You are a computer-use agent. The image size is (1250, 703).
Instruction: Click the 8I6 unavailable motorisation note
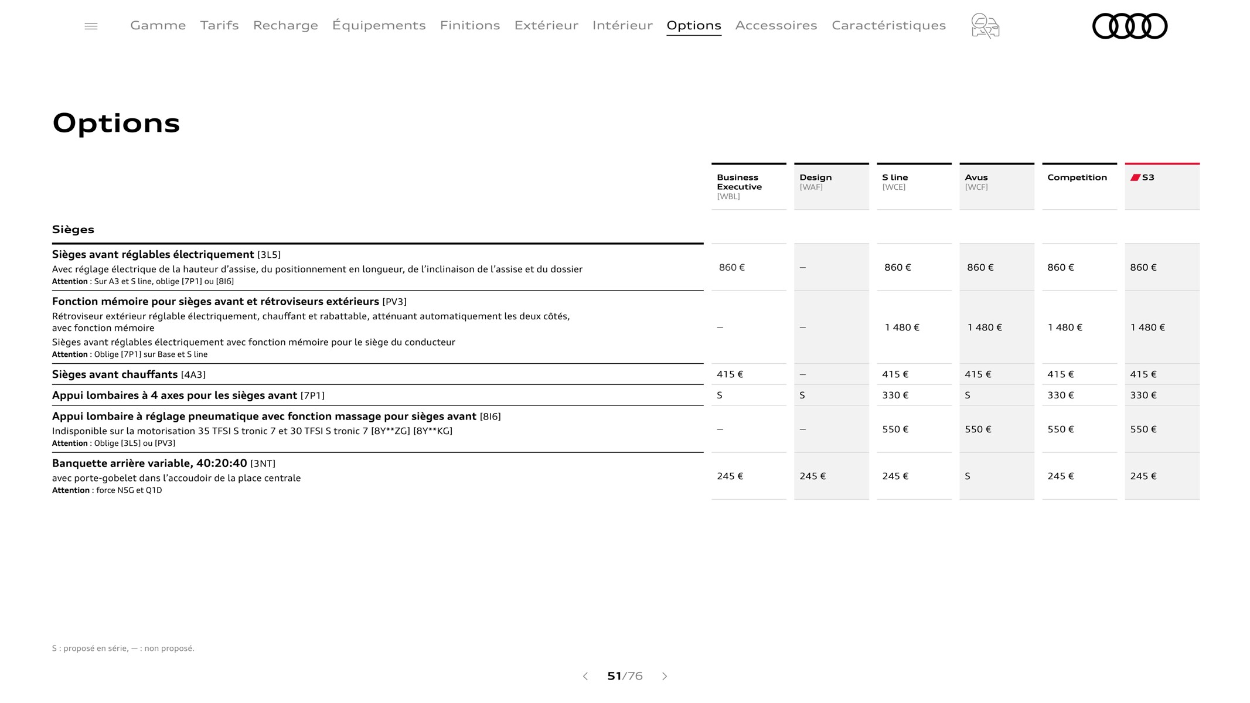click(x=252, y=431)
